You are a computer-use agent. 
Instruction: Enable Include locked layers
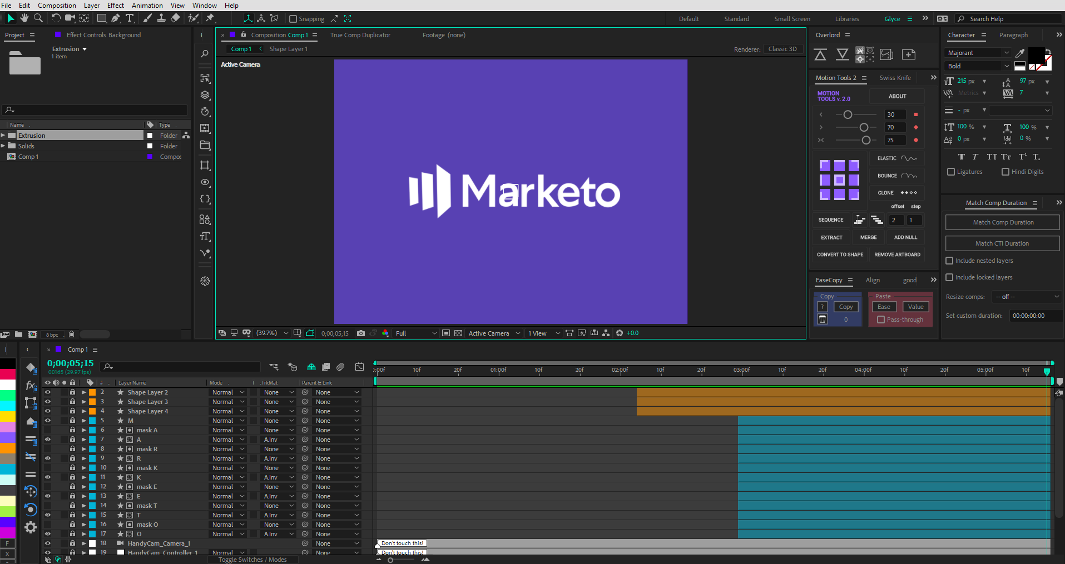[950, 277]
